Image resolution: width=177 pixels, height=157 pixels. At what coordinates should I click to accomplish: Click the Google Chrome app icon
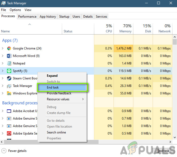tap(9, 48)
